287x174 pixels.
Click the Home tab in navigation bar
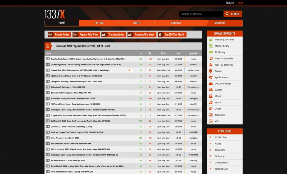click(62, 23)
